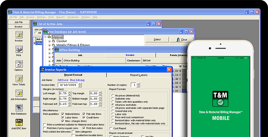Click the Bottom margin value field

click(94, 99)
